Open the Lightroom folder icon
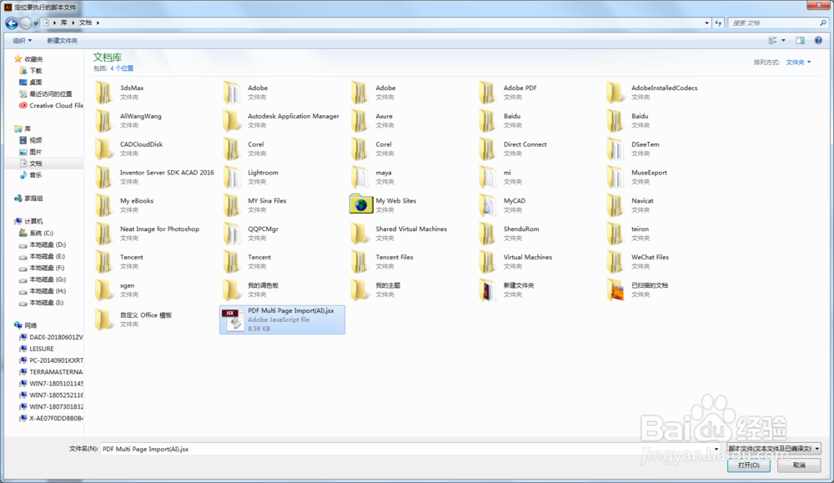 (x=232, y=177)
